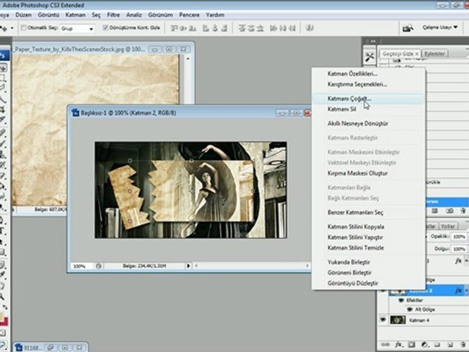The height and width of the screenshot is (352, 469).
Task: Open the tool preset picker arrow in options bar
Action: click(x=12, y=28)
